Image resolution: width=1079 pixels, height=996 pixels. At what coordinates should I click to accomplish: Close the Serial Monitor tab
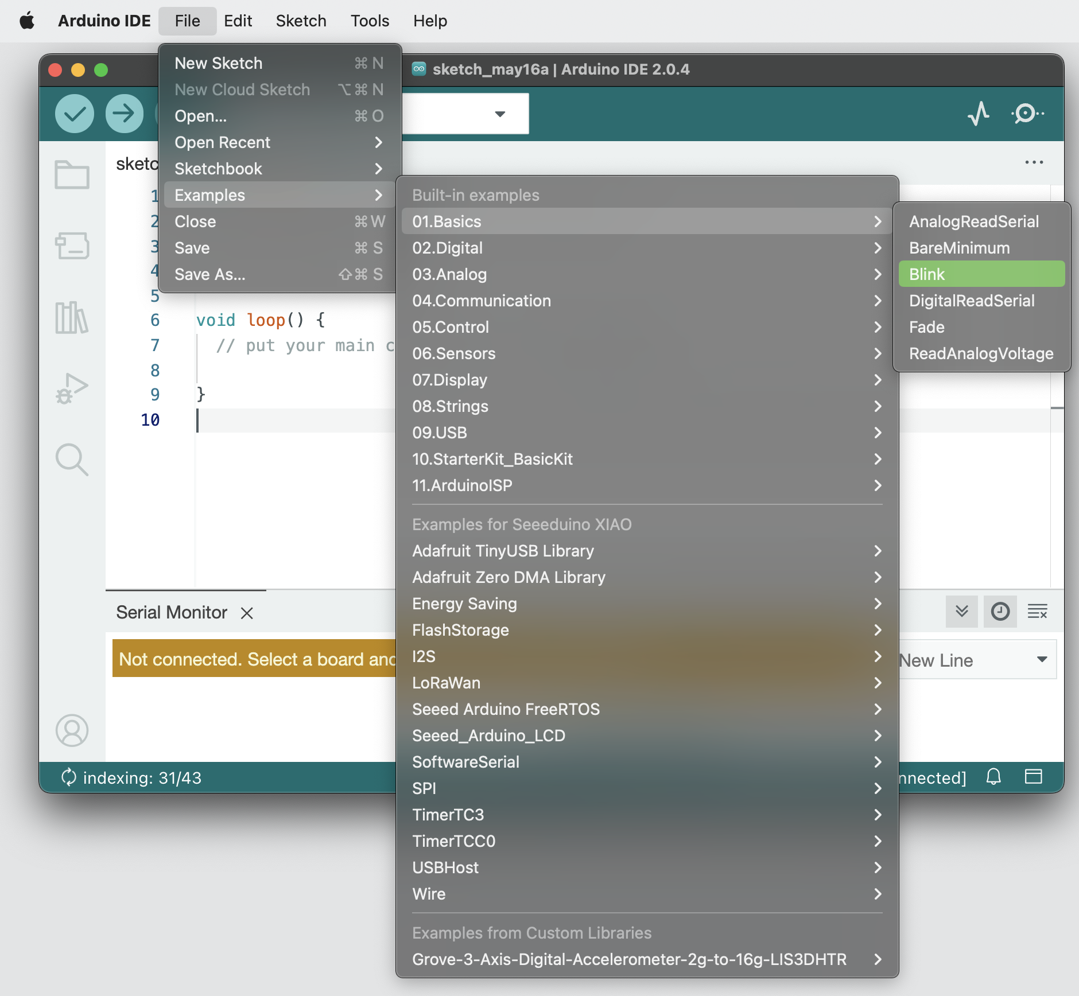click(x=247, y=613)
